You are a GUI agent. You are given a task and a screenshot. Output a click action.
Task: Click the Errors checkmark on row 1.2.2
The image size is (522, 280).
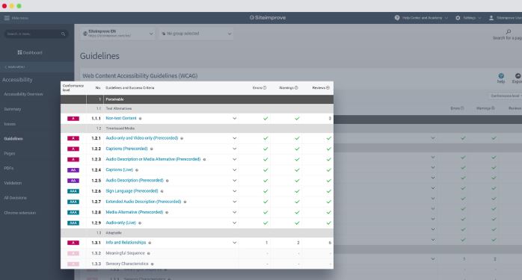[x=265, y=149]
